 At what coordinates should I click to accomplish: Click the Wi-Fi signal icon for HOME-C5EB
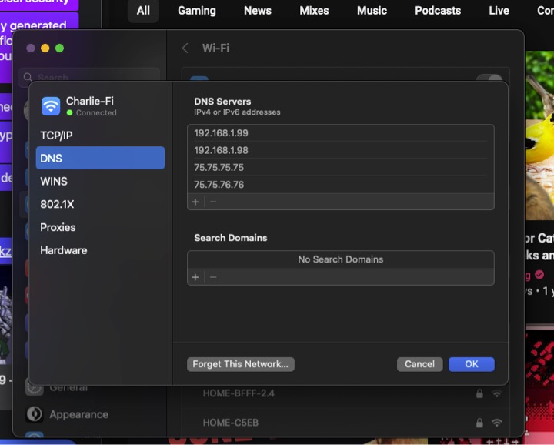[x=497, y=423]
